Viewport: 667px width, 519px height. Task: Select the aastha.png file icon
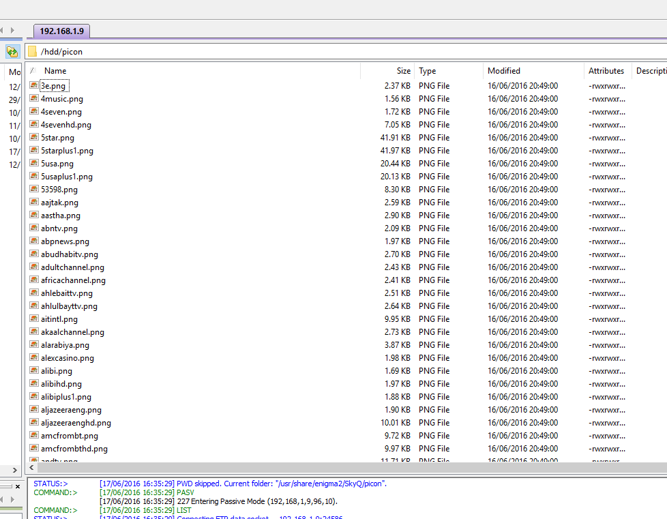[34, 216]
